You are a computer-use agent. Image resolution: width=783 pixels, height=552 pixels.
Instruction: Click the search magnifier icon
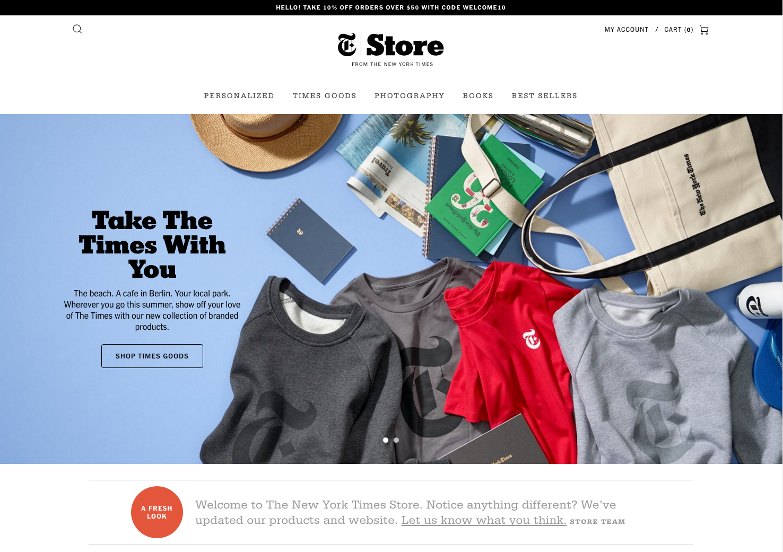77,29
